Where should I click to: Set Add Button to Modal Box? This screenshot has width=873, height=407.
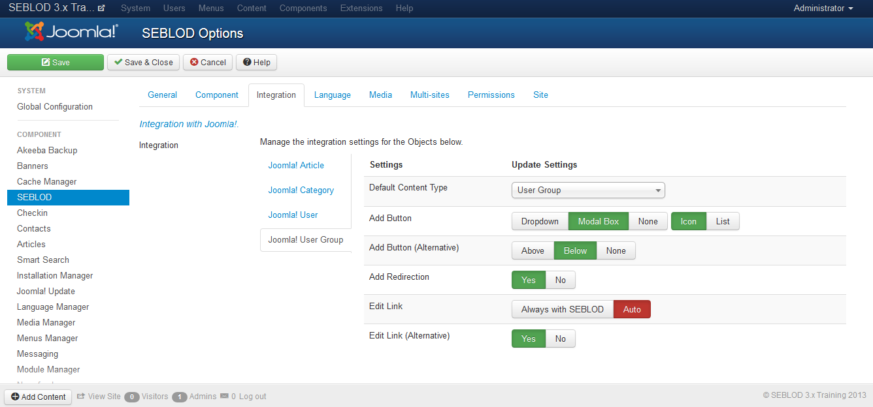(x=599, y=221)
